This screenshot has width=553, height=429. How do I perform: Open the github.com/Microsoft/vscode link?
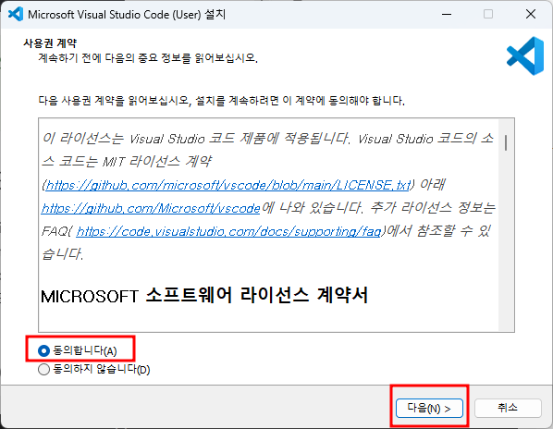pyautogui.click(x=151, y=208)
